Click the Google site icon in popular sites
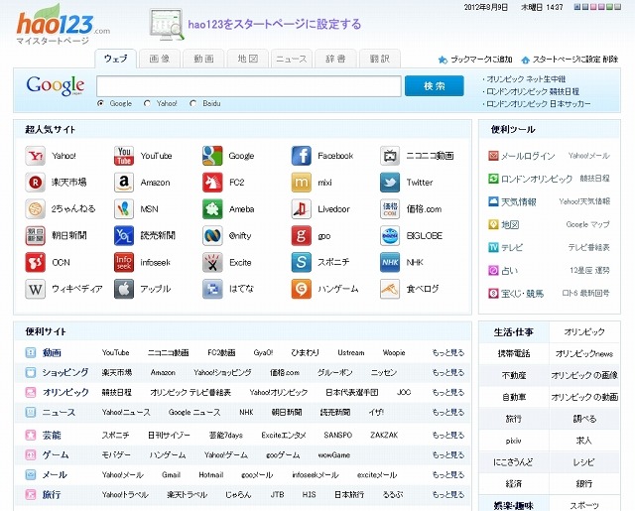 coord(212,156)
